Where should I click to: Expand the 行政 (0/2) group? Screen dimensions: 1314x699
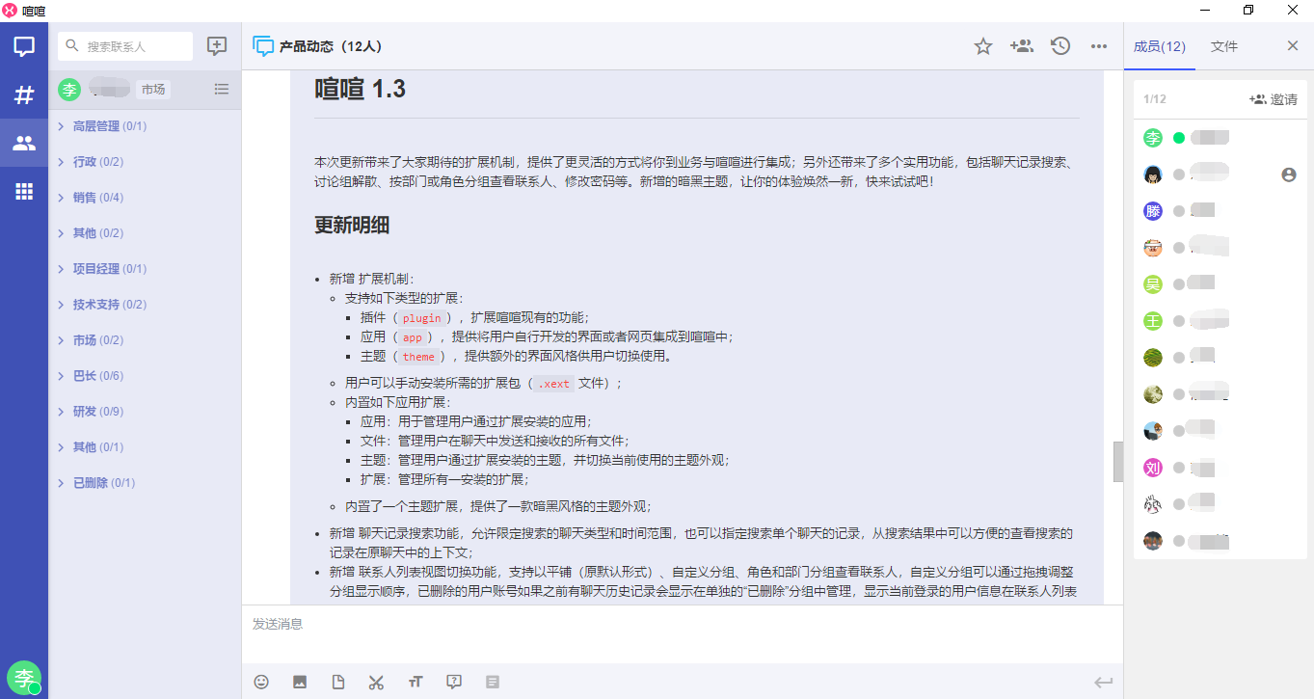click(x=145, y=162)
